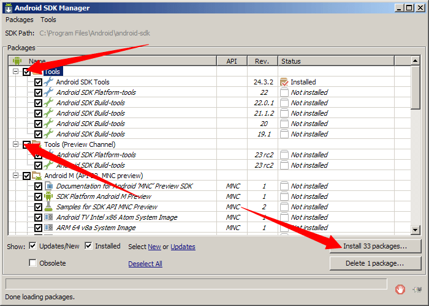The height and width of the screenshot is (306, 429).
Task: Sort by the API column header
Action: point(232,61)
